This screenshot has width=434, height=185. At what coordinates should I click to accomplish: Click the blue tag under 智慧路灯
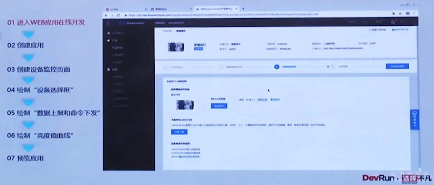(x=198, y=49)
